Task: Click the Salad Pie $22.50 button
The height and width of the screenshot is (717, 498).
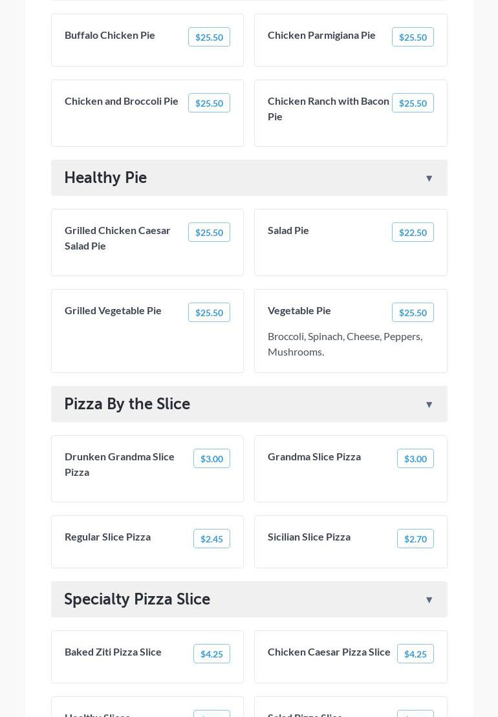Action: pos(413,233)
